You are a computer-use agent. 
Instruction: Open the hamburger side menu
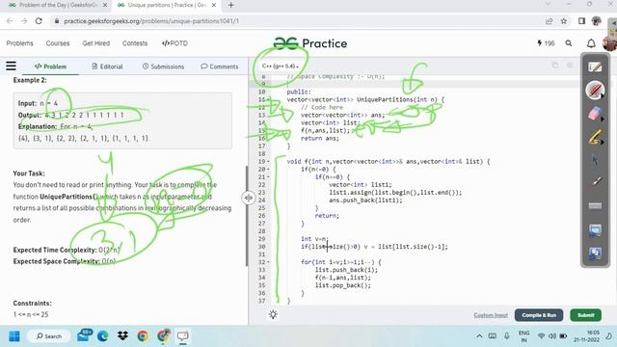tap(11, 67)
